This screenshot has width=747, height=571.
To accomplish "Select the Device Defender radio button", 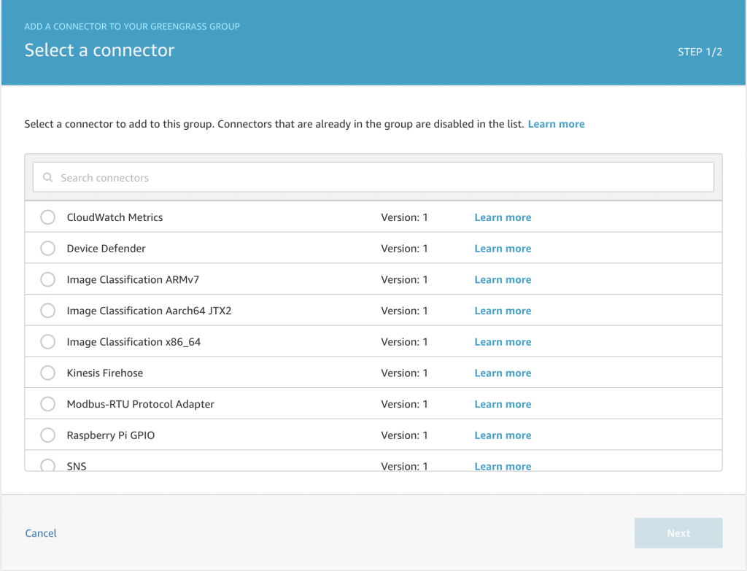I will (x=47, y=248).
